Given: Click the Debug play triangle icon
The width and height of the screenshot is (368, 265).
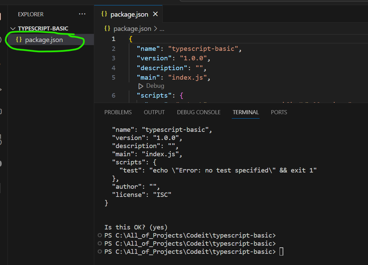Looking at the screenshot, I should point(141,86).
